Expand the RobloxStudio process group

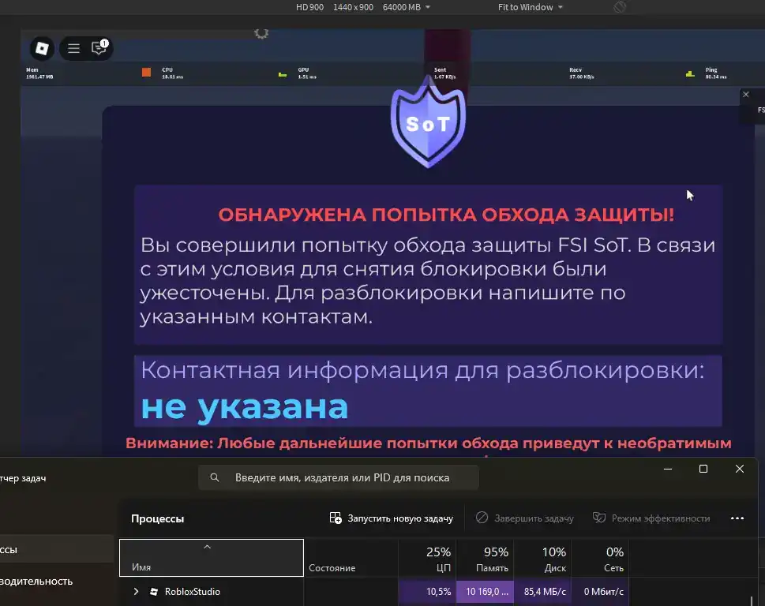(136, 591)
